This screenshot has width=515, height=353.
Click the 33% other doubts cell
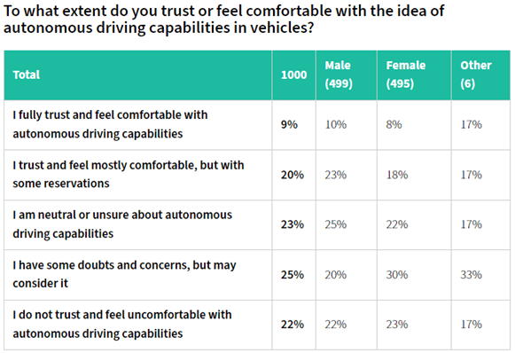tap(480, 275)
